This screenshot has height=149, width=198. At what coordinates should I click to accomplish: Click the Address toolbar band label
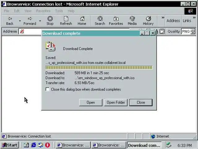pos(173,21)
